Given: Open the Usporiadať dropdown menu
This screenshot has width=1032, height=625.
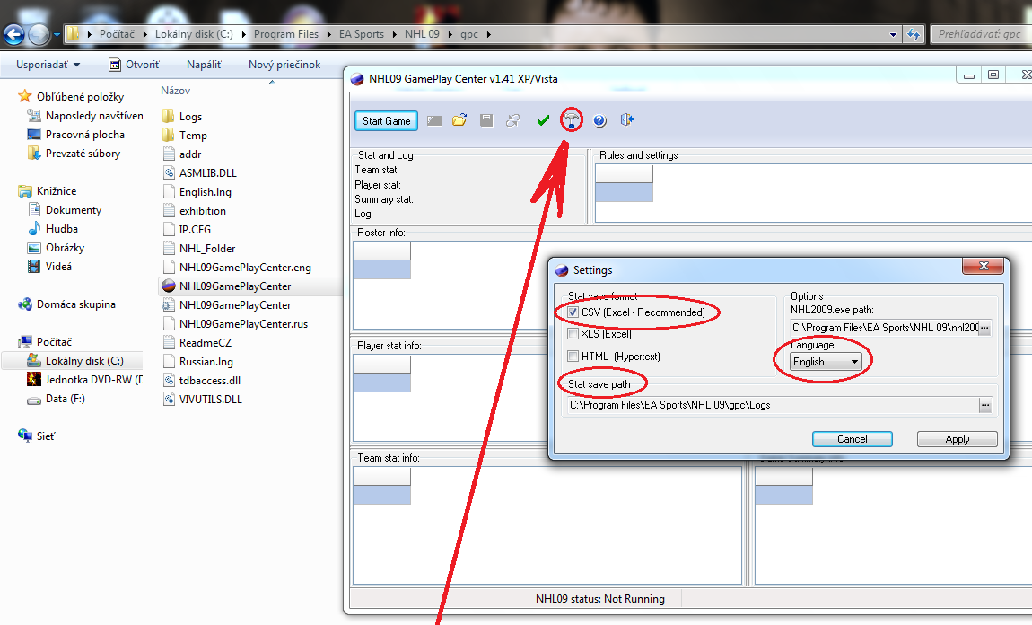Looking at the screenshot, I should pyautogui.click(x=48, y=65).
